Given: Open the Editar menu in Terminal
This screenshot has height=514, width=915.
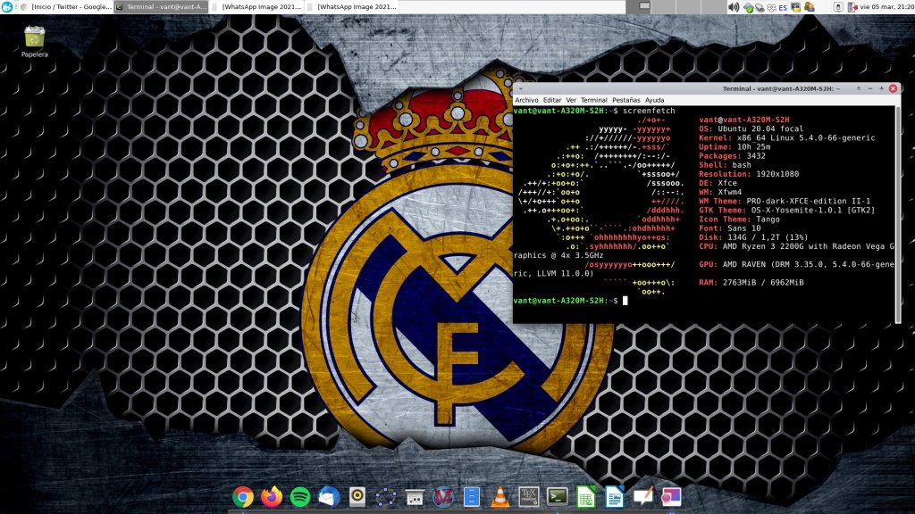Looking at the screenshot, I should tap(552, 100).
